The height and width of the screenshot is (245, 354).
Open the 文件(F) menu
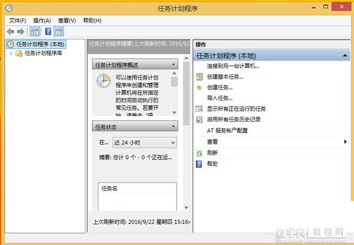(18, 21)
